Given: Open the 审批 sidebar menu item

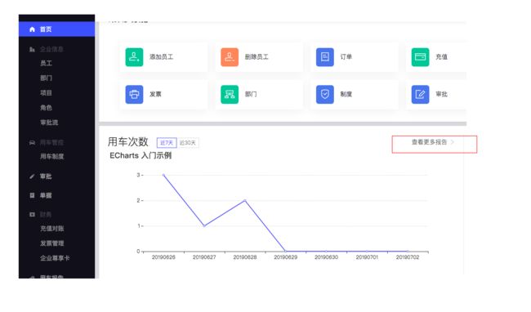Looking at the screenshot, I should pyautogui.click(x=46, y=176).
